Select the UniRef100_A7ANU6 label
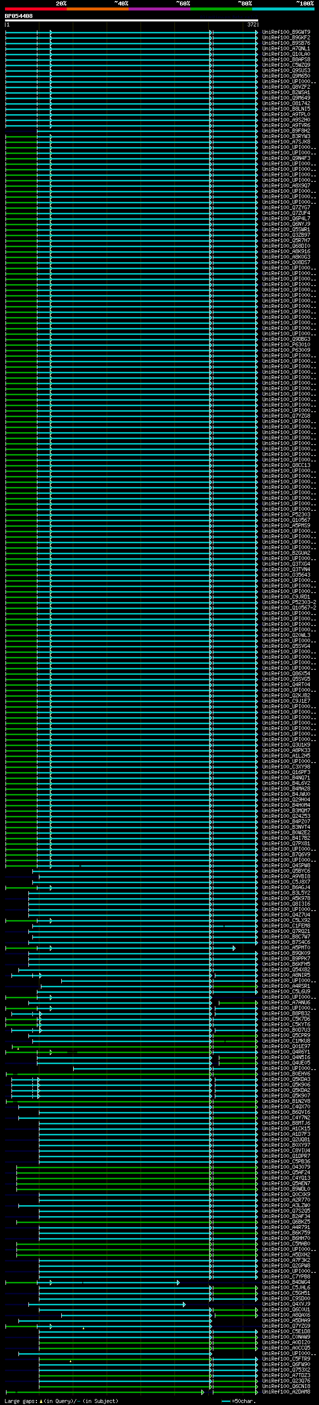Image resolution: width=319 pixels, height=1405 pixels. pos(286,1002)
